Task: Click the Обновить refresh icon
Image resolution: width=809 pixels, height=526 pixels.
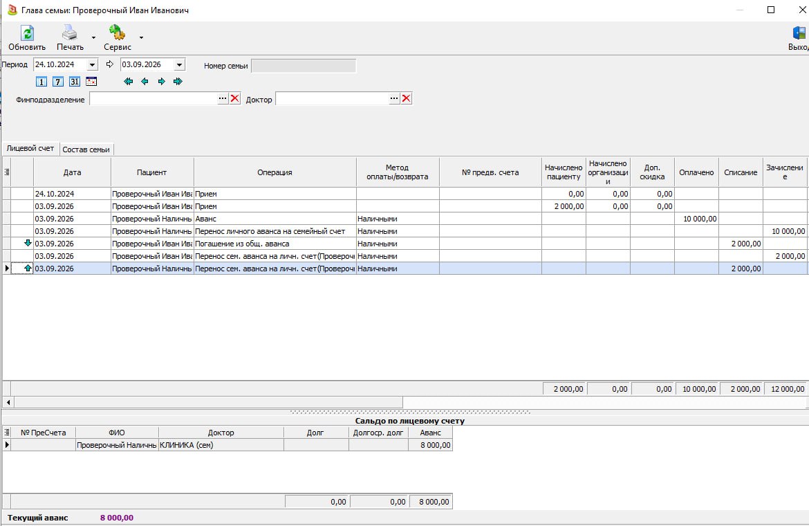Action: coord(27,33)
